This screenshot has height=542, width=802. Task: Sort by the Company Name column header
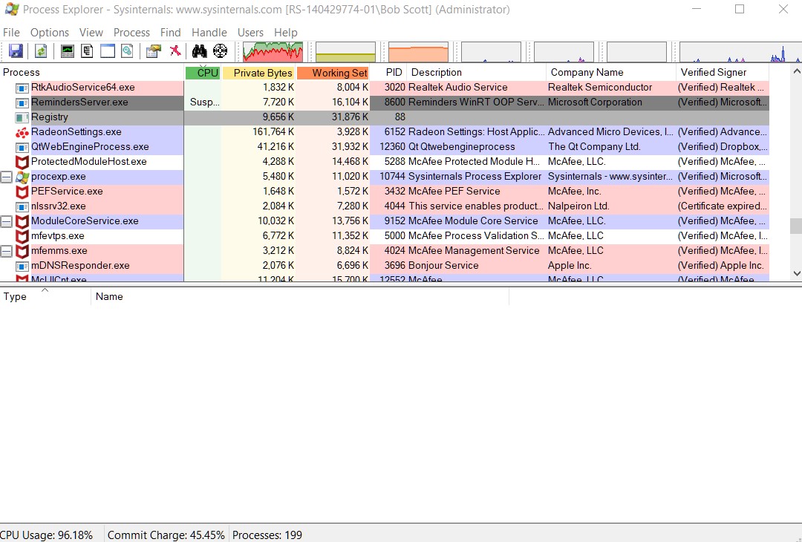click(x=611, y=73)
